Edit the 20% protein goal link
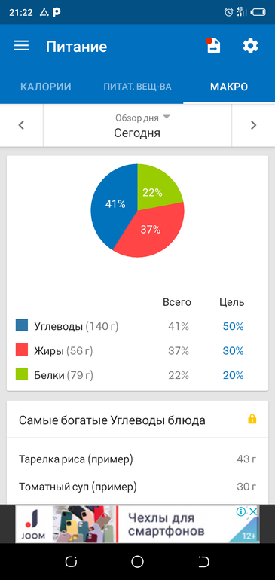 point(233,375)
